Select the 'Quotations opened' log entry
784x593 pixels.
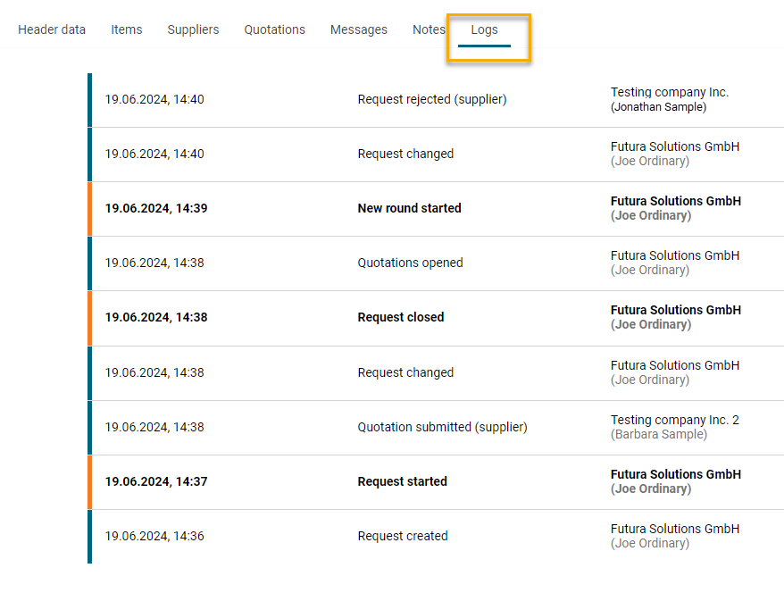coord(411,263)
